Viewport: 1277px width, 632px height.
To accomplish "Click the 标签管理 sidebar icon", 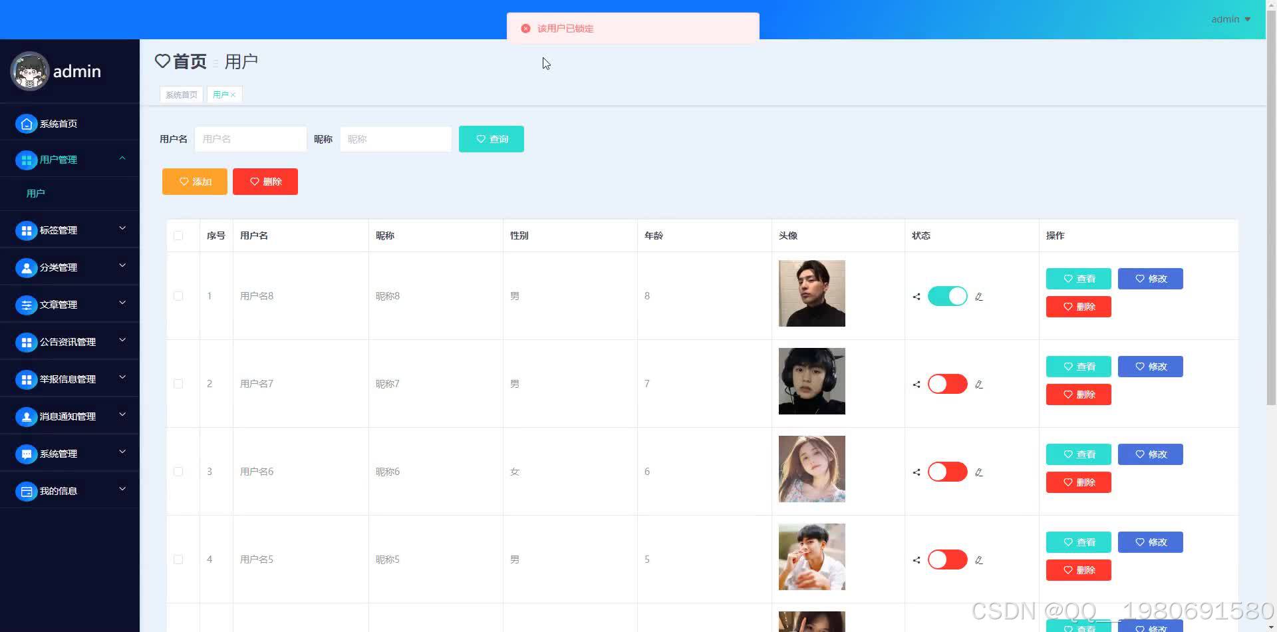I will click(26, 230).
